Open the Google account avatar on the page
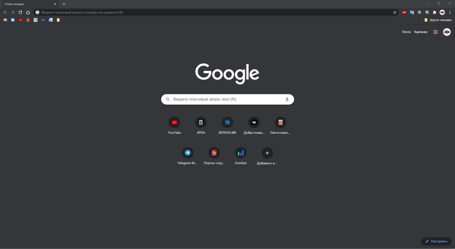 click(x=447, y=32)
